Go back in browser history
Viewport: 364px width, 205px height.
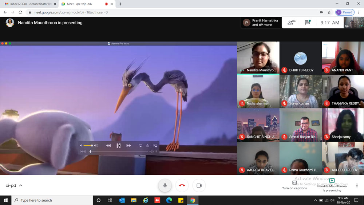(5, 12)
